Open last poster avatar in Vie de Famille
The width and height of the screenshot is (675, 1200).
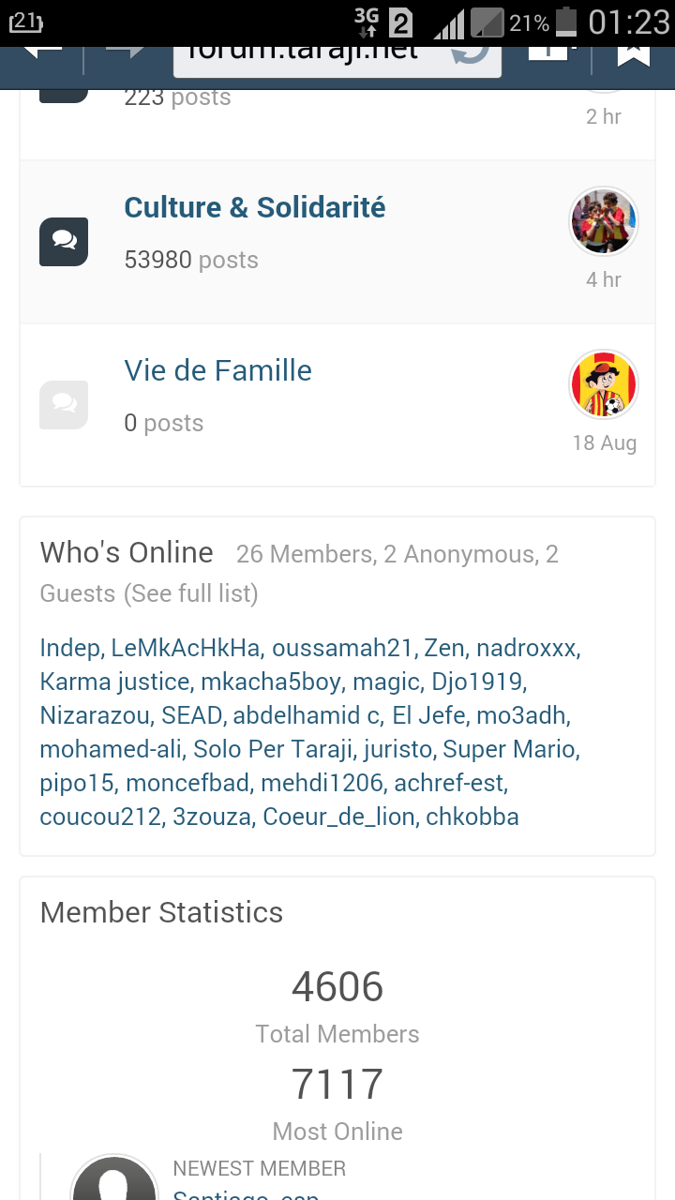click(604, 384)
